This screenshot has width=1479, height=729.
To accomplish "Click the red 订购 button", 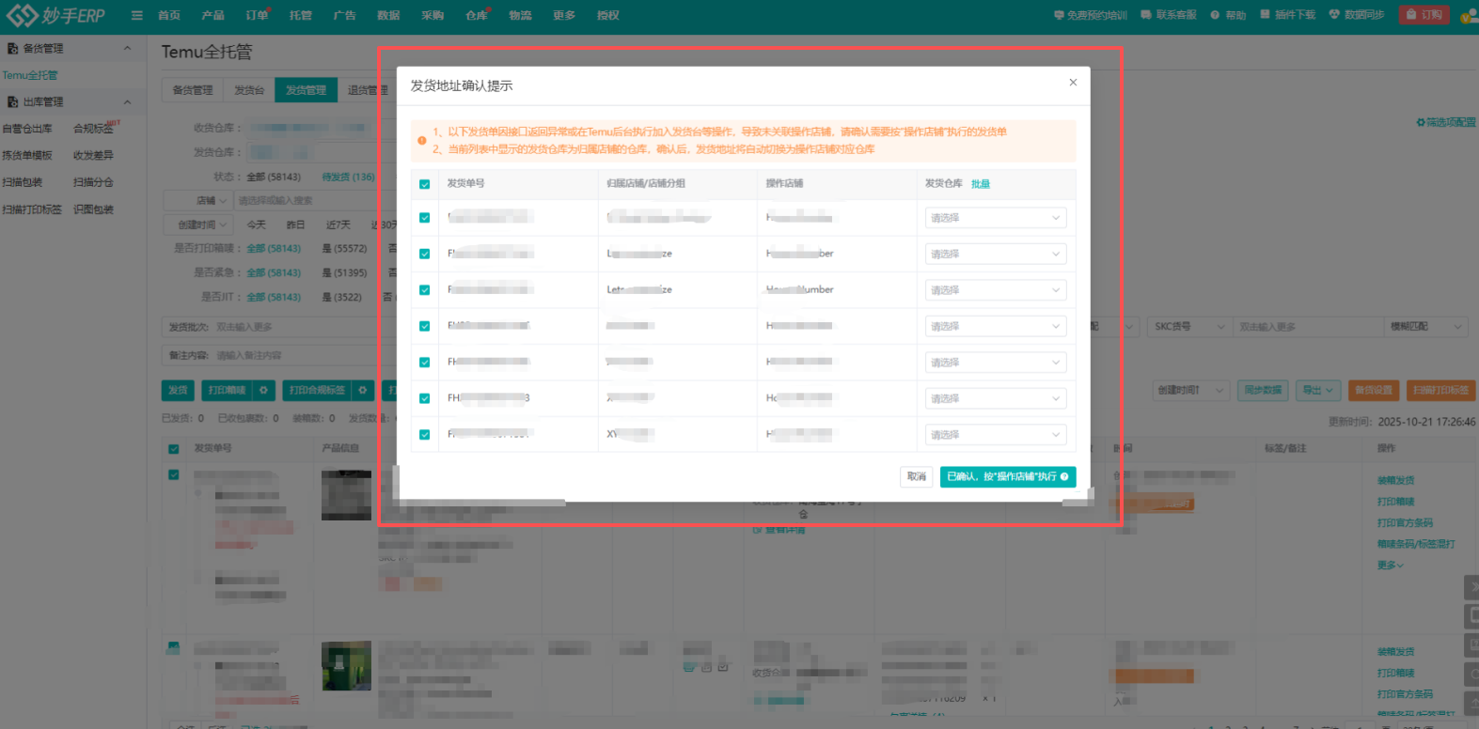I will click(x=1424, y=15).
